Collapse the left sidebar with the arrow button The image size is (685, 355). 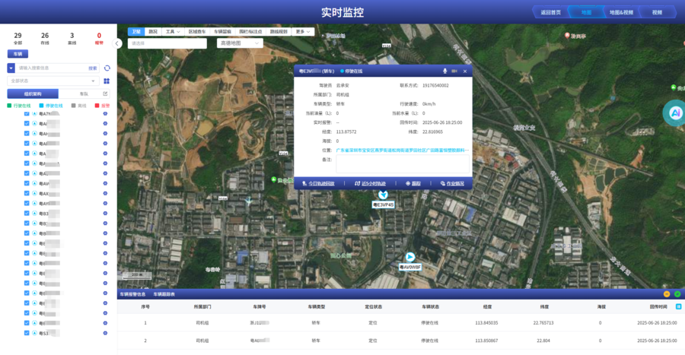[x=116, y=43]
